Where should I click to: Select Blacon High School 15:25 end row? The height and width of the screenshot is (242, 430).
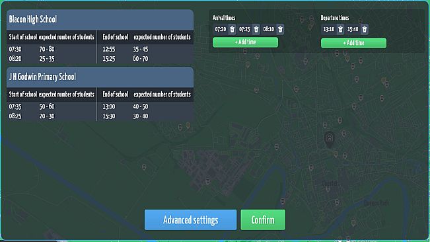click(x=145, y=59)
